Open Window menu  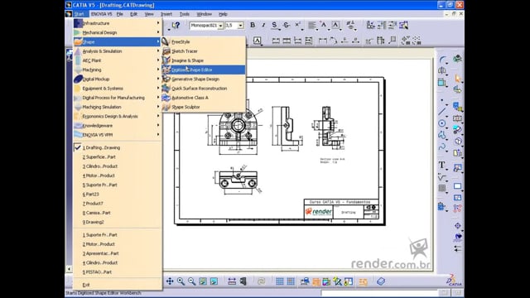coord(205,14)
